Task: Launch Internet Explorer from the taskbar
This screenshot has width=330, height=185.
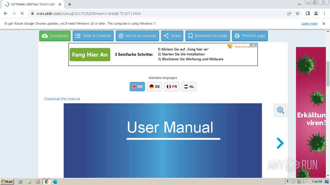Action: pos(20,182)
